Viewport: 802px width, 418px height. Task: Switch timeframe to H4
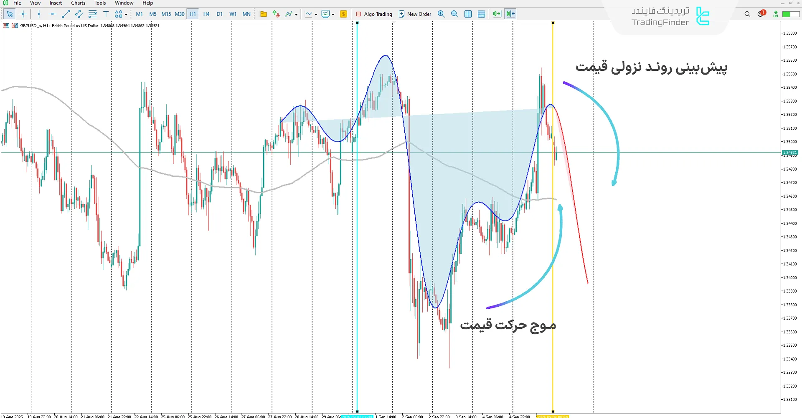pos(206,14)
